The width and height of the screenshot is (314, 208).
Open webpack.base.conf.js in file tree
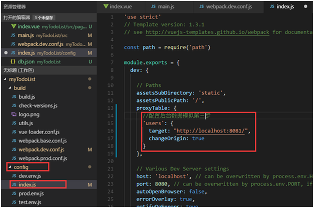(x=49, y=141)
